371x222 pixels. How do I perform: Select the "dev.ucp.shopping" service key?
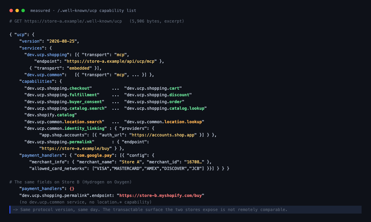click(x=47, y=55)
